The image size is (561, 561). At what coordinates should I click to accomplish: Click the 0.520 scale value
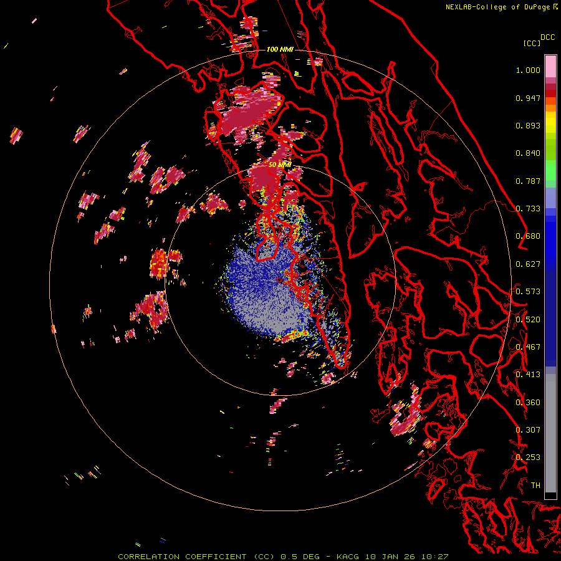click(x=528, y=320)
